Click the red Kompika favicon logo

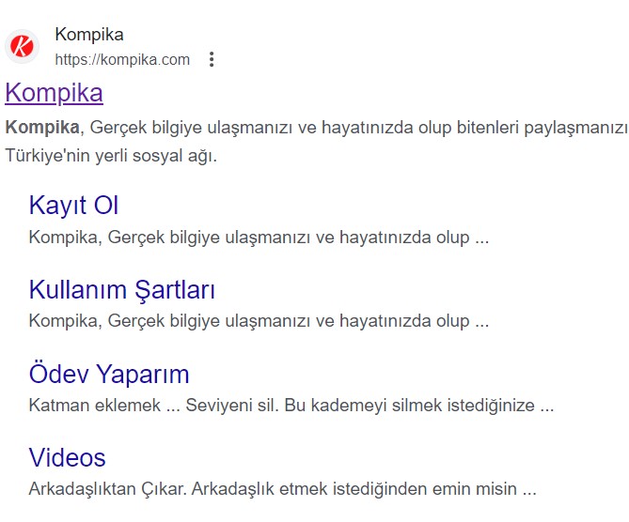[22, 46]
